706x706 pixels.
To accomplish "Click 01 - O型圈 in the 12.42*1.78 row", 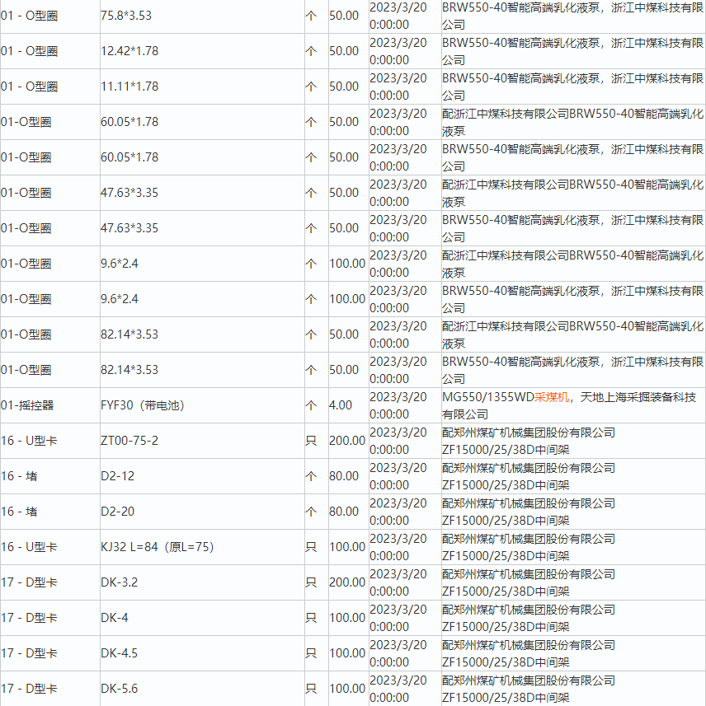I will tap(49, 51).
